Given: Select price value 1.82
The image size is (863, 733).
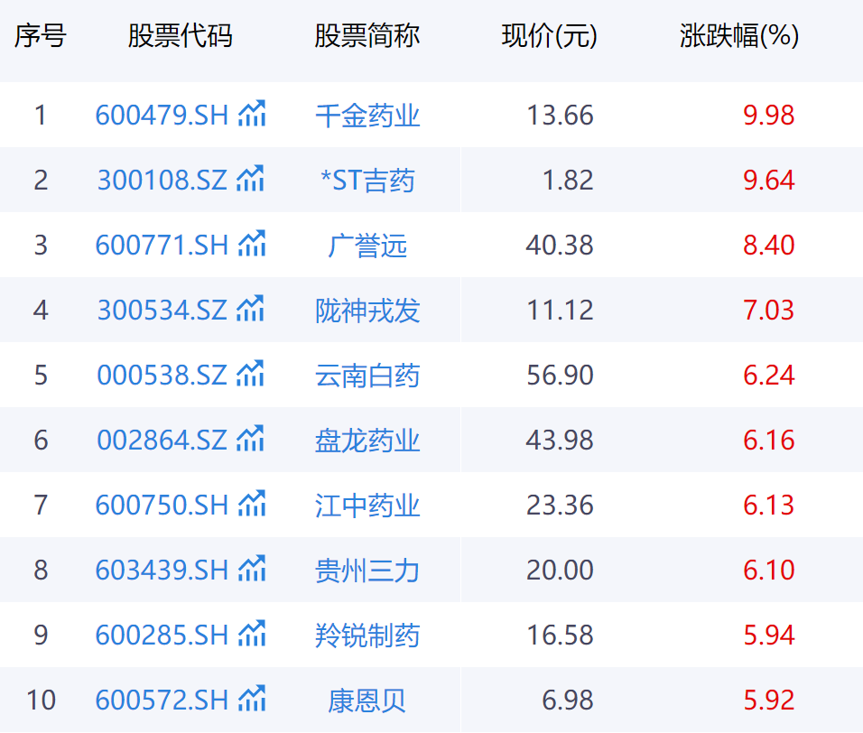Looking at the screenshot, I should tap(568, 181).
